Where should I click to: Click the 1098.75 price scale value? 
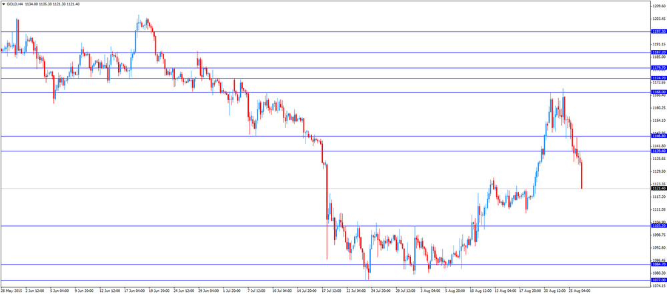point(658,235)
